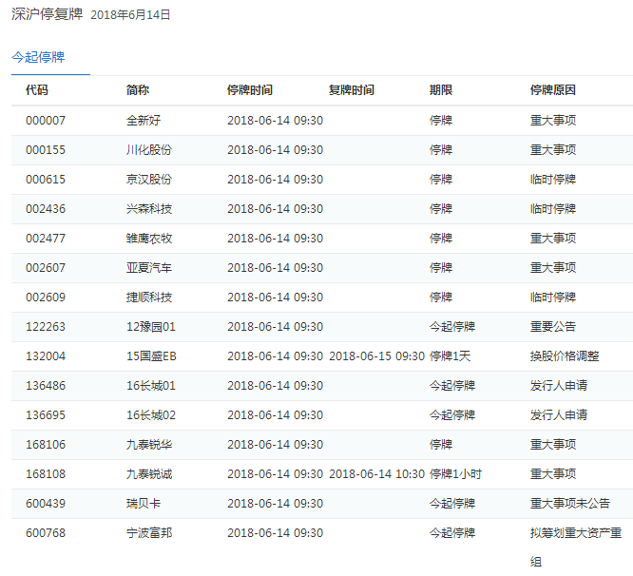
Task: Select stock name 全新好
Action: (x=144, y=121)
